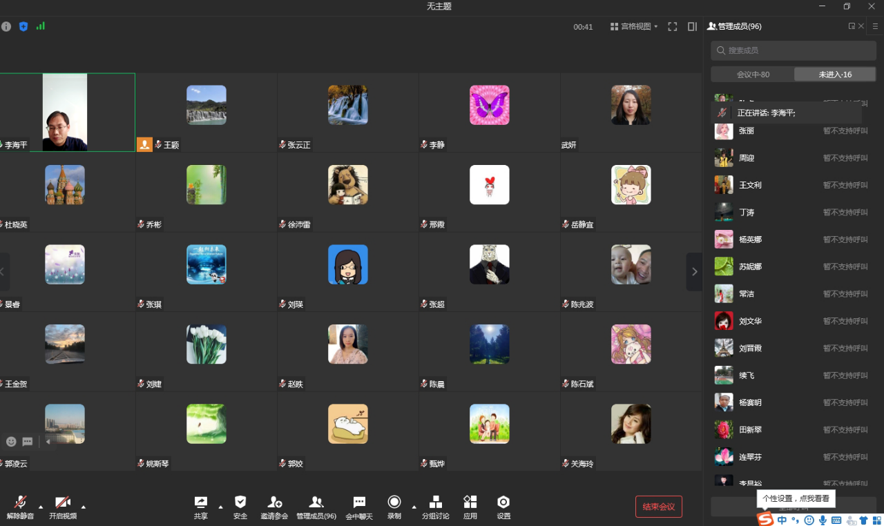
Task: Toggle the side panel layout icon
Action: (x=692, y=26)
